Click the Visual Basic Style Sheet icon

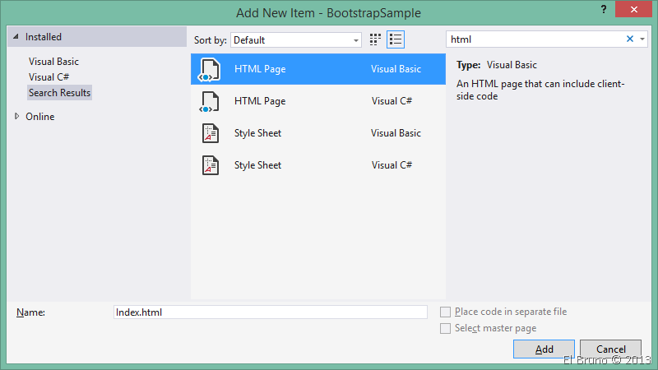point(208,134)
